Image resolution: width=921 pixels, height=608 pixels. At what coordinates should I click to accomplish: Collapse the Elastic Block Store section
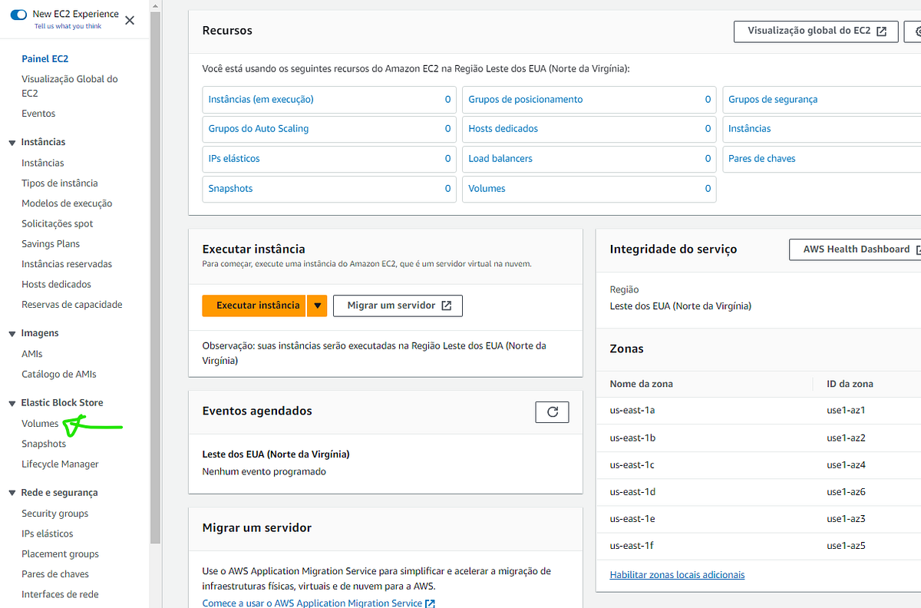pyautogui.click(x=11, y=401)
